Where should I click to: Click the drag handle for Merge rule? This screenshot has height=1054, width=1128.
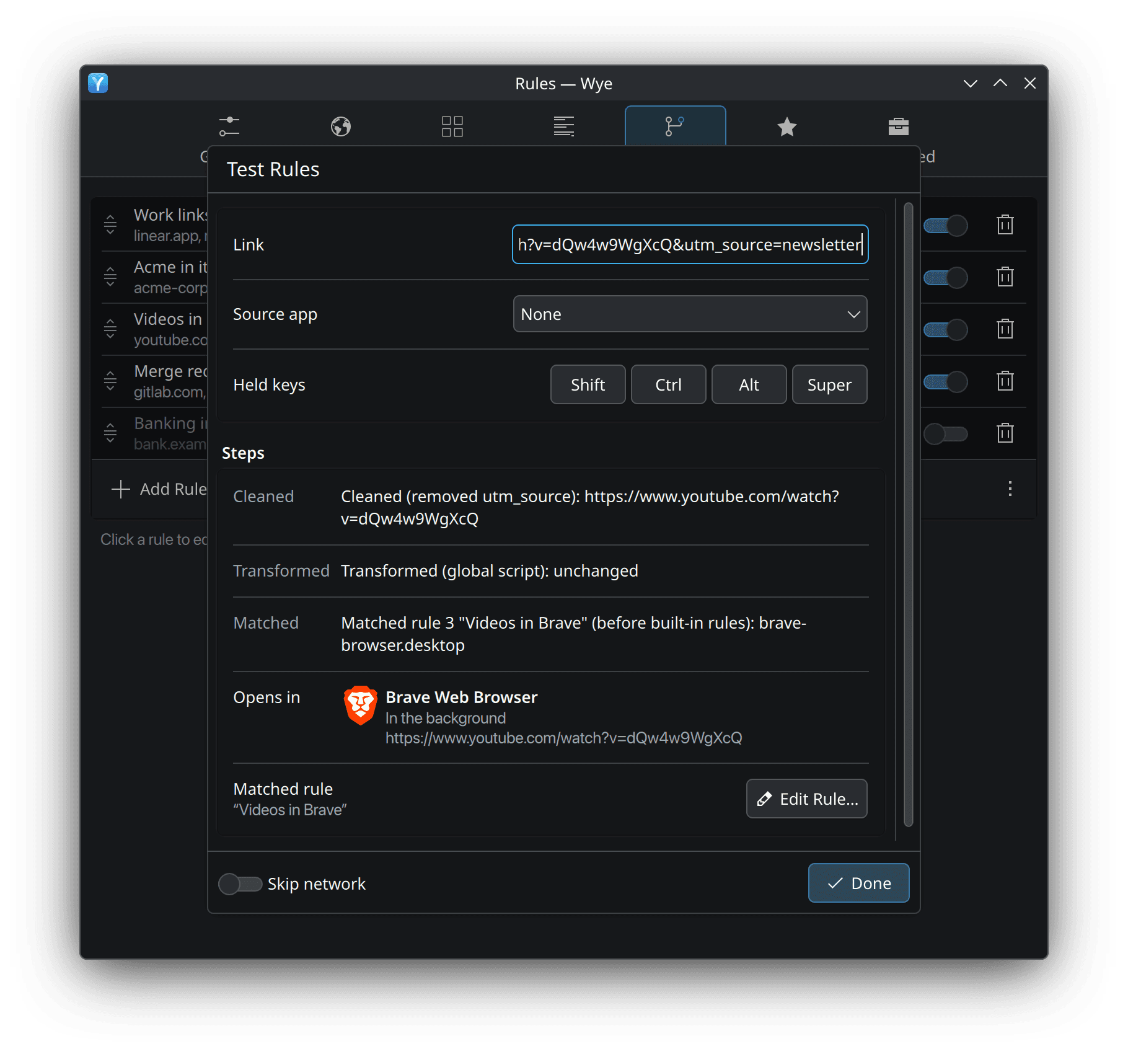[x=110, y=381]
